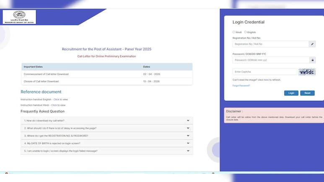
Task: Expand FAQ about delay in accessing page
Action: (x=106, y=128)
